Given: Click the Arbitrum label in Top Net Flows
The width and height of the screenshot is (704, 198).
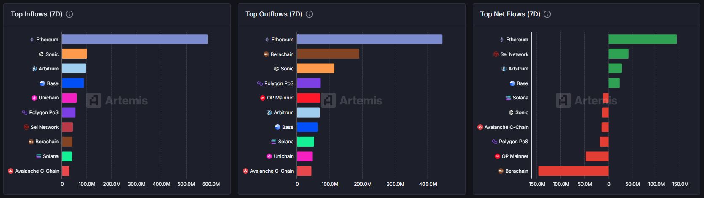Looking at the screenshot, I should pyautogui.click(x=518, y=69).
